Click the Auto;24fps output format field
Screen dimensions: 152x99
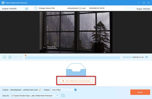(64, 90)
